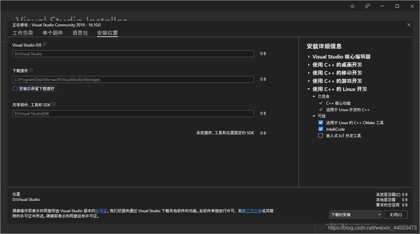Click the download cache path field
This screenshot has width=420, height=234.
[133, 79]
